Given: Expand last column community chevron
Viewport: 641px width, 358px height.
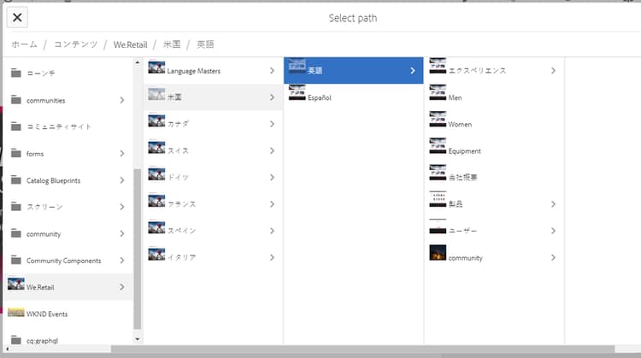Looking at the screenshot, I should [x=553, y=257].
